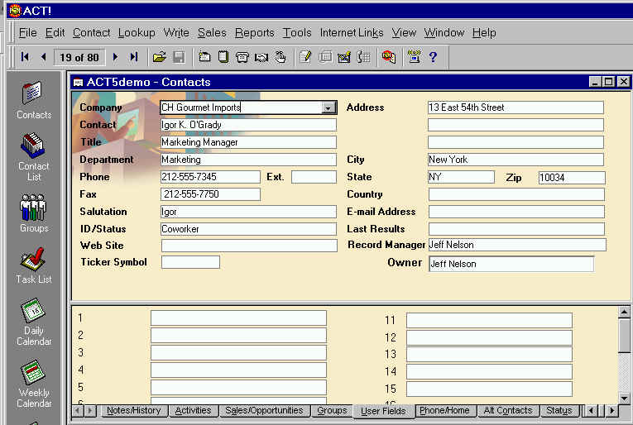Switch to the Alt Contacts tab

click(x=508, y=410)
